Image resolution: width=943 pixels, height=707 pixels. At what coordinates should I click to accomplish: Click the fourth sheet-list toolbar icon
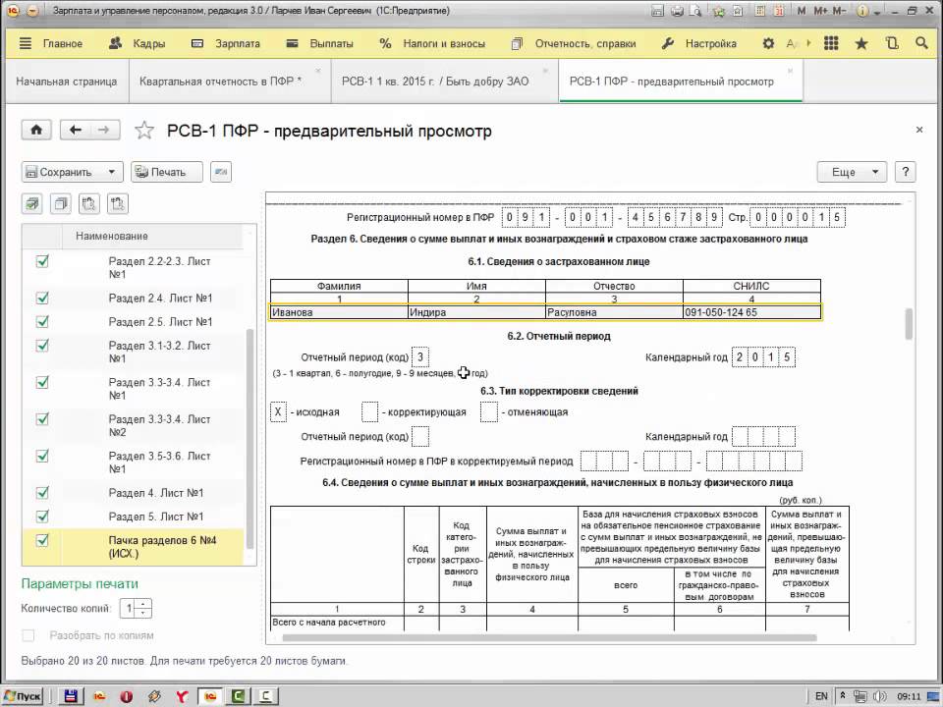coord(117,204)
